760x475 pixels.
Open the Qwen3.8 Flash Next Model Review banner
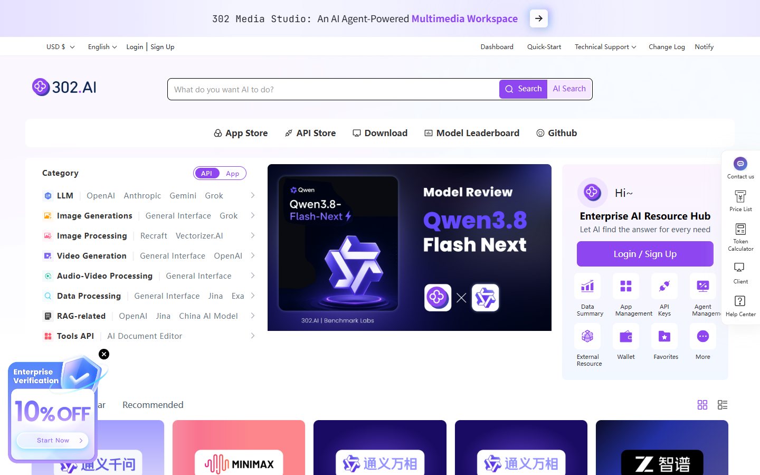click(x=410, y=248)
